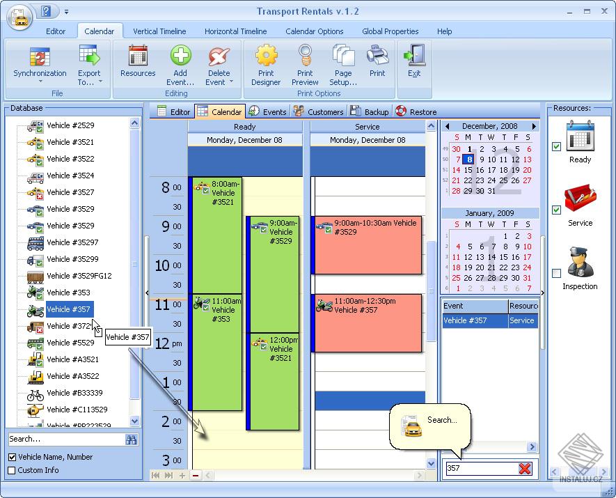This screenshot has width=616, height=498.
Task: Toggle the Vehicle Name, Number checkbox
Action: 12,457
